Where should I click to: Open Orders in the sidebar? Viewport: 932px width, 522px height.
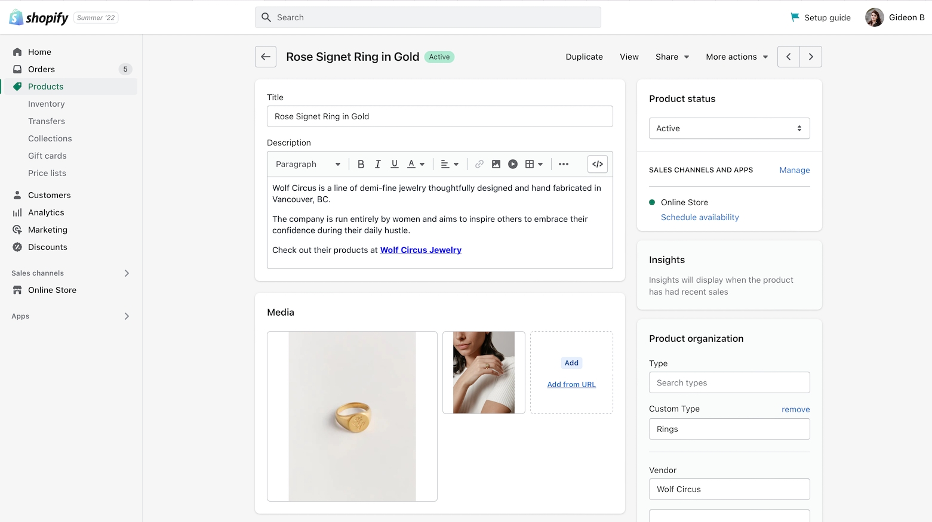point(41,69)
